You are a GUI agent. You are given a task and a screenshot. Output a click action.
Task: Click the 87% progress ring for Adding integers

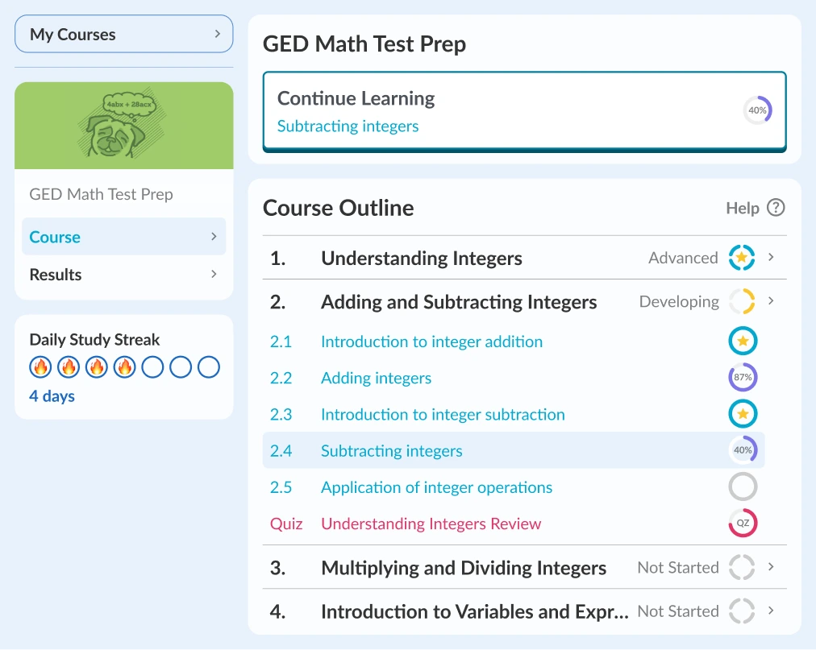pos(743,378)
